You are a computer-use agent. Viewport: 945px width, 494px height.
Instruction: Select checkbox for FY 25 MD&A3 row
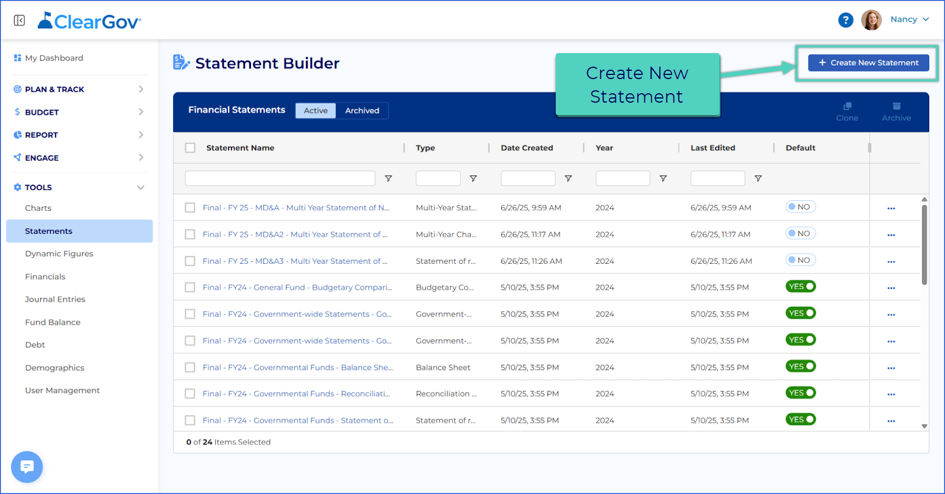coord(190,261)
